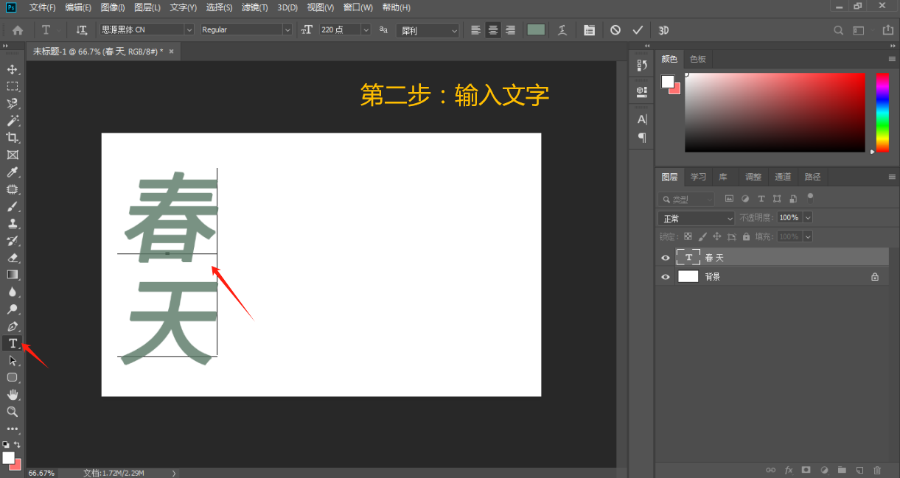Select the Zoom tool
The width and height of the screenshot is (900, 478).
pyautogui.click(x=13, y=412)
